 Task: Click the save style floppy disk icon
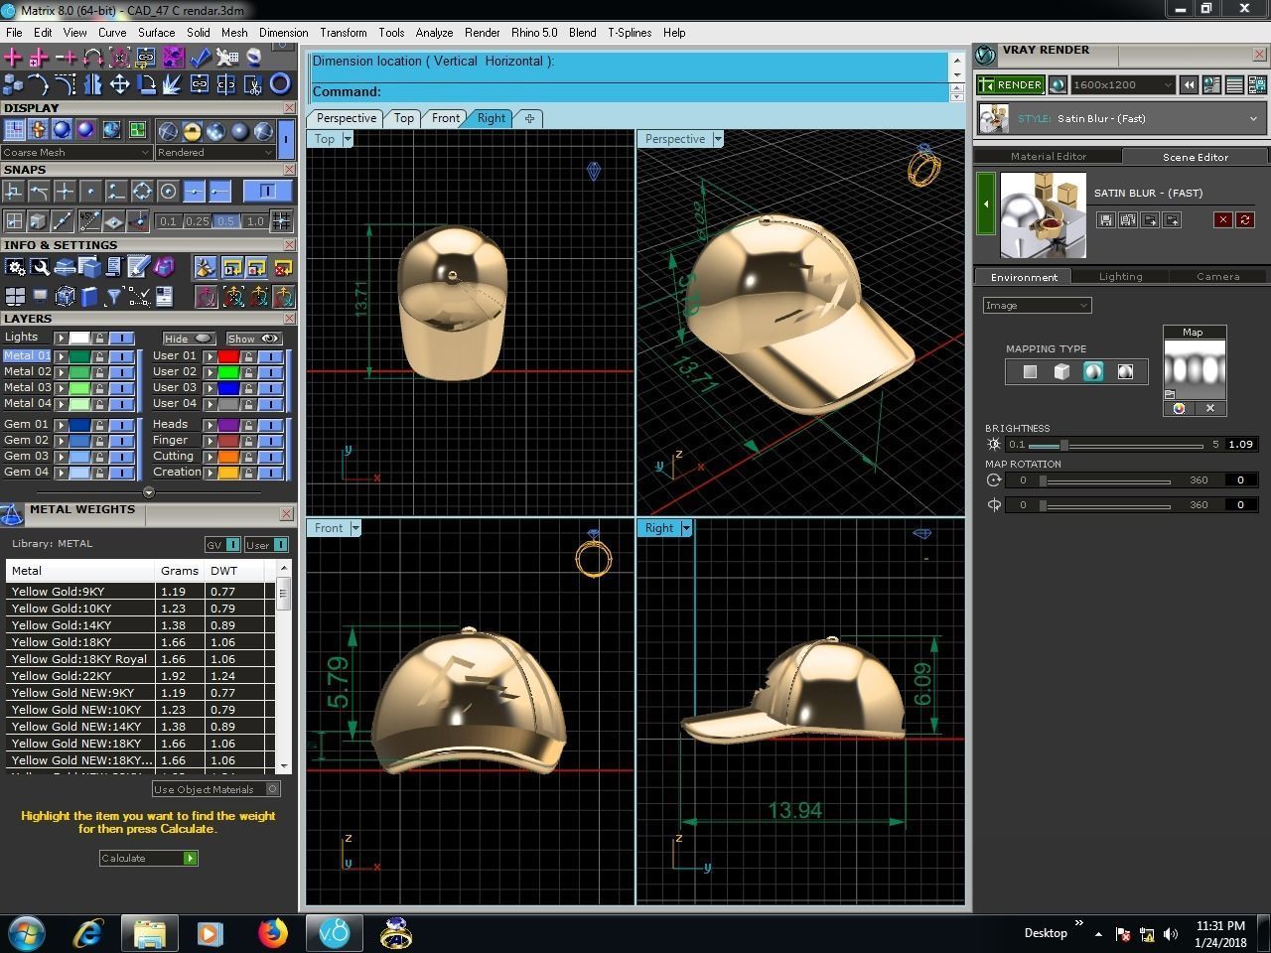tap(1106, 219)
